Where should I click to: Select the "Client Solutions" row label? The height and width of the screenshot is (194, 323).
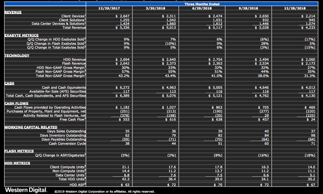(x=72, y=20)
